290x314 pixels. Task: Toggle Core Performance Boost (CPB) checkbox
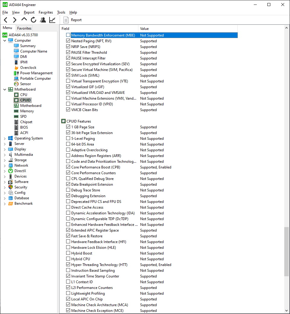(x=68, y=167)
